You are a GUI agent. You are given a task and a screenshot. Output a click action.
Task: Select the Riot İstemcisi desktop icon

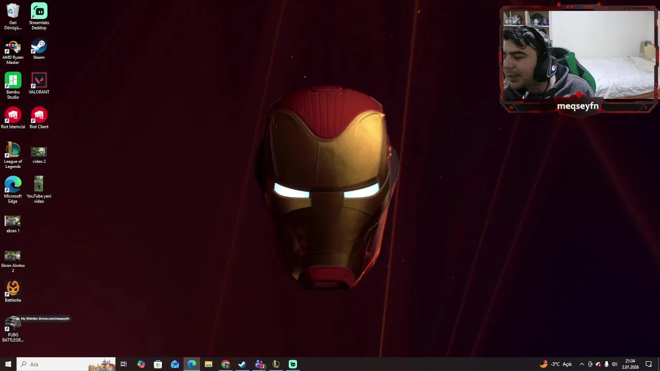coord(13,118)
